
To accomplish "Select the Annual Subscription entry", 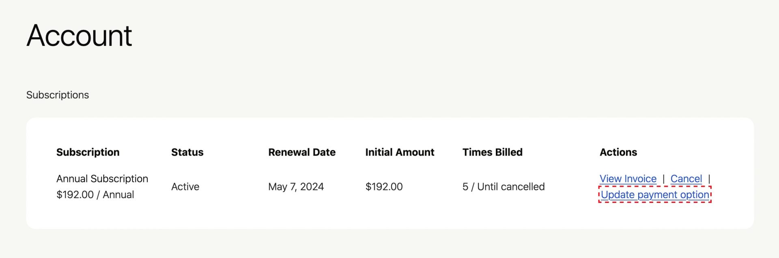I will point(102,178).
